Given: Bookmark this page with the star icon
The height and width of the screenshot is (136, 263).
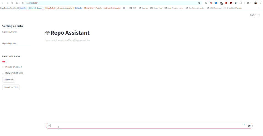Looking at the screenshot, I should coord(199,3).
